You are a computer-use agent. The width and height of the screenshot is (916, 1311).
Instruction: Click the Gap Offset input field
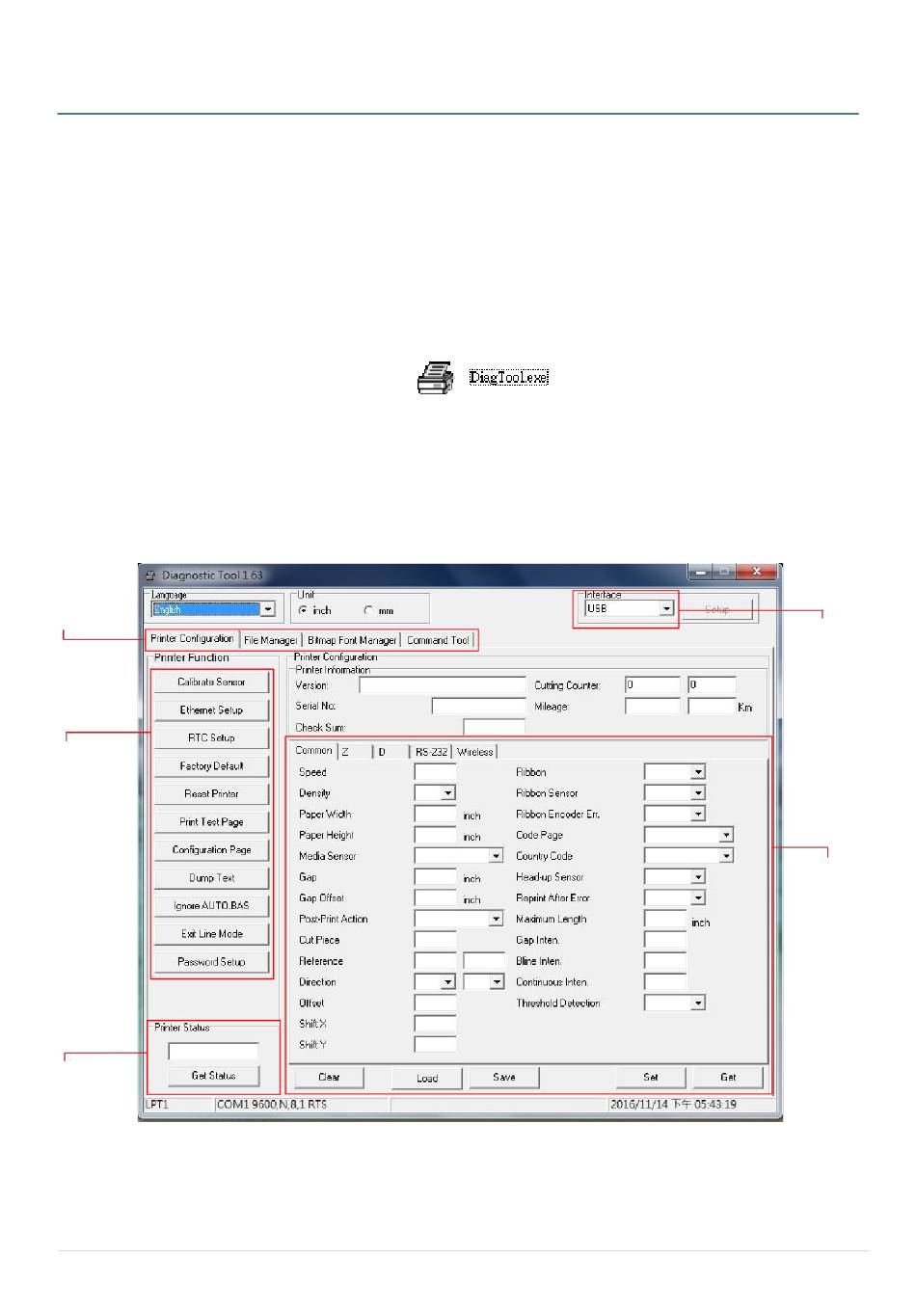(x=435, y=897)
